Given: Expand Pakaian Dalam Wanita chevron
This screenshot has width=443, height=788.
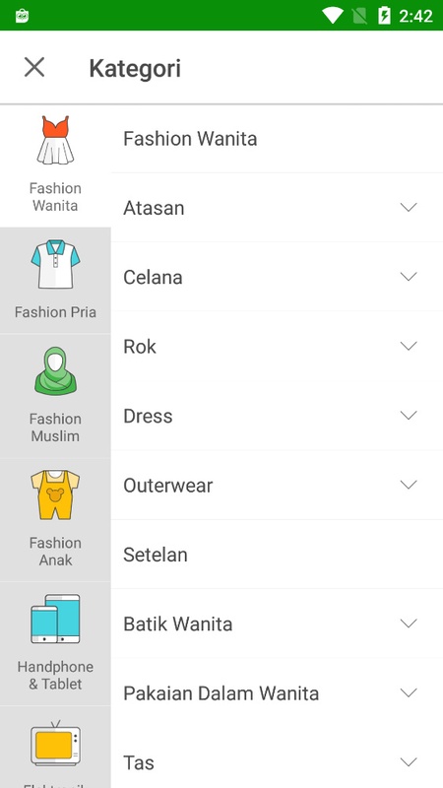Looking at the screenshot, I should [409, 692].
